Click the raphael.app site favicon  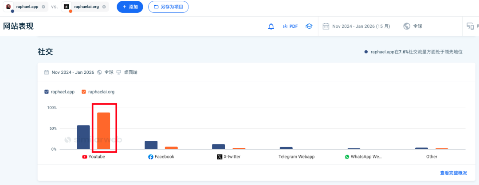(8, 7)
